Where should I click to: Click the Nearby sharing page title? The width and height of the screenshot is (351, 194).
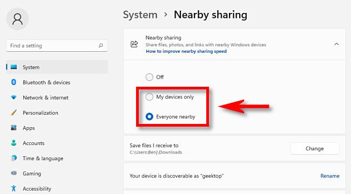click(211, 15)
